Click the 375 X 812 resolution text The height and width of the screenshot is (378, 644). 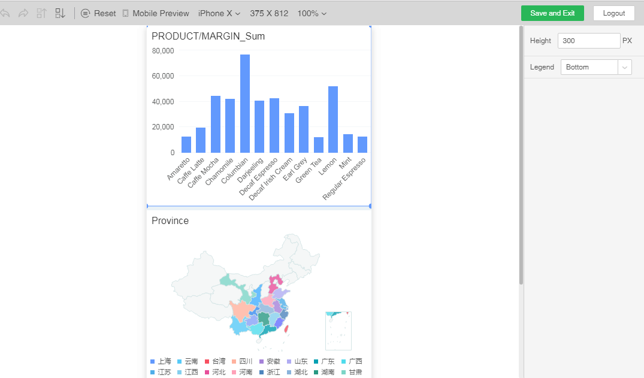(x=269, y=14)
